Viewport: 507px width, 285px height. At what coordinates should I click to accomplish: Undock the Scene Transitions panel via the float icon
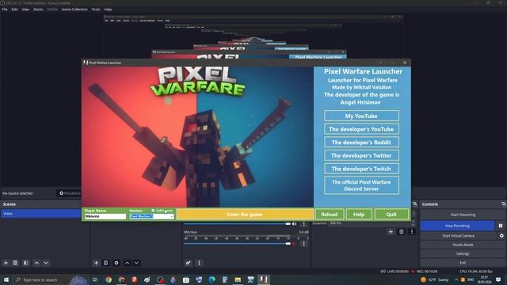[x=415, y=204]
